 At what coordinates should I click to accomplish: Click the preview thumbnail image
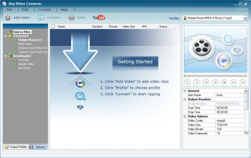[215, 49]
